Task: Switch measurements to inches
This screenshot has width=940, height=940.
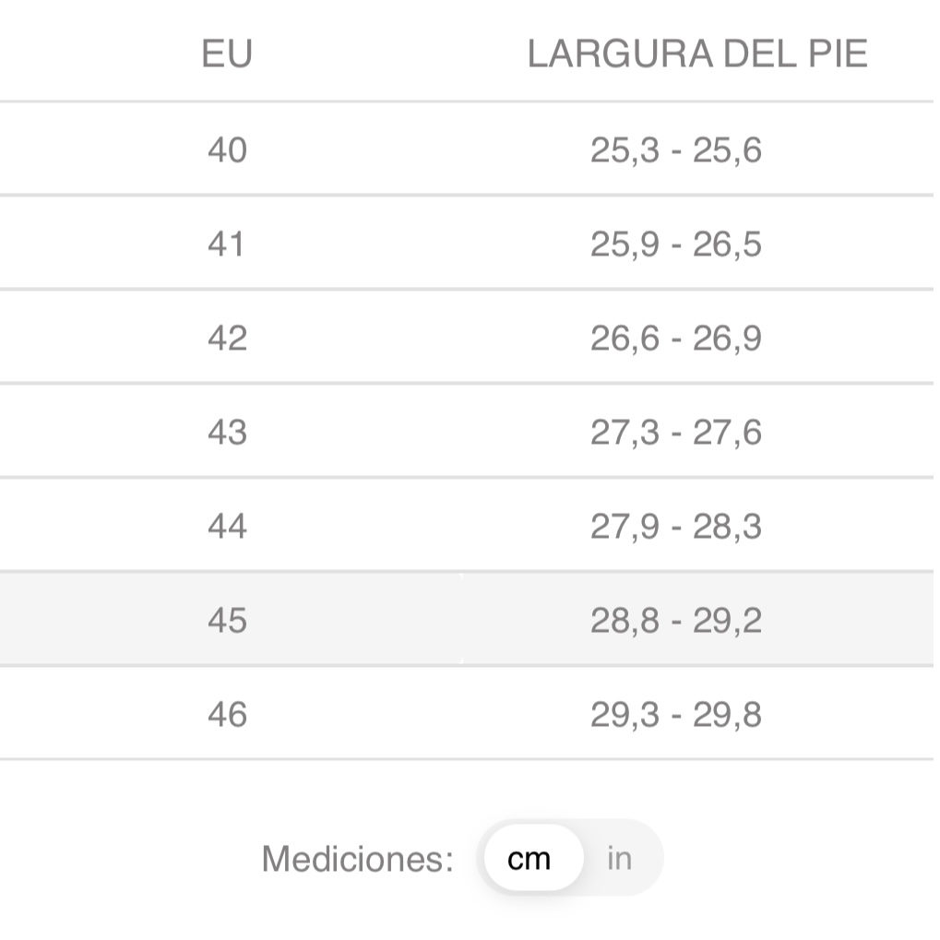Action: (x=620, y=858)
